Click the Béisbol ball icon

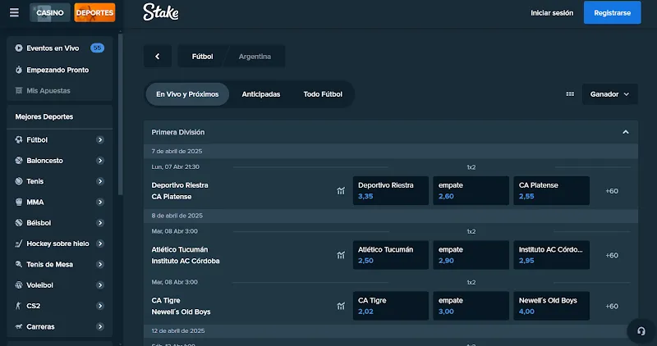(x=18, y=222)
